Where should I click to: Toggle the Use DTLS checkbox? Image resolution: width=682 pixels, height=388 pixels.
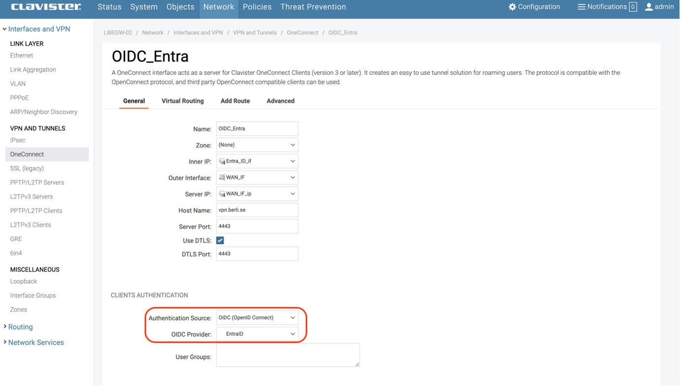coord(220,240)
